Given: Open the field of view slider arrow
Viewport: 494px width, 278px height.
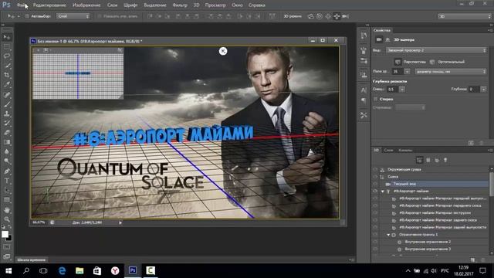Looking at the screenshot, I should coord(407,72).
